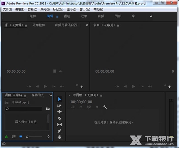This screenshot has width=179, height=148.
Task: Open 项目:未命名 panel menu
Action: [x=25, y=95]
